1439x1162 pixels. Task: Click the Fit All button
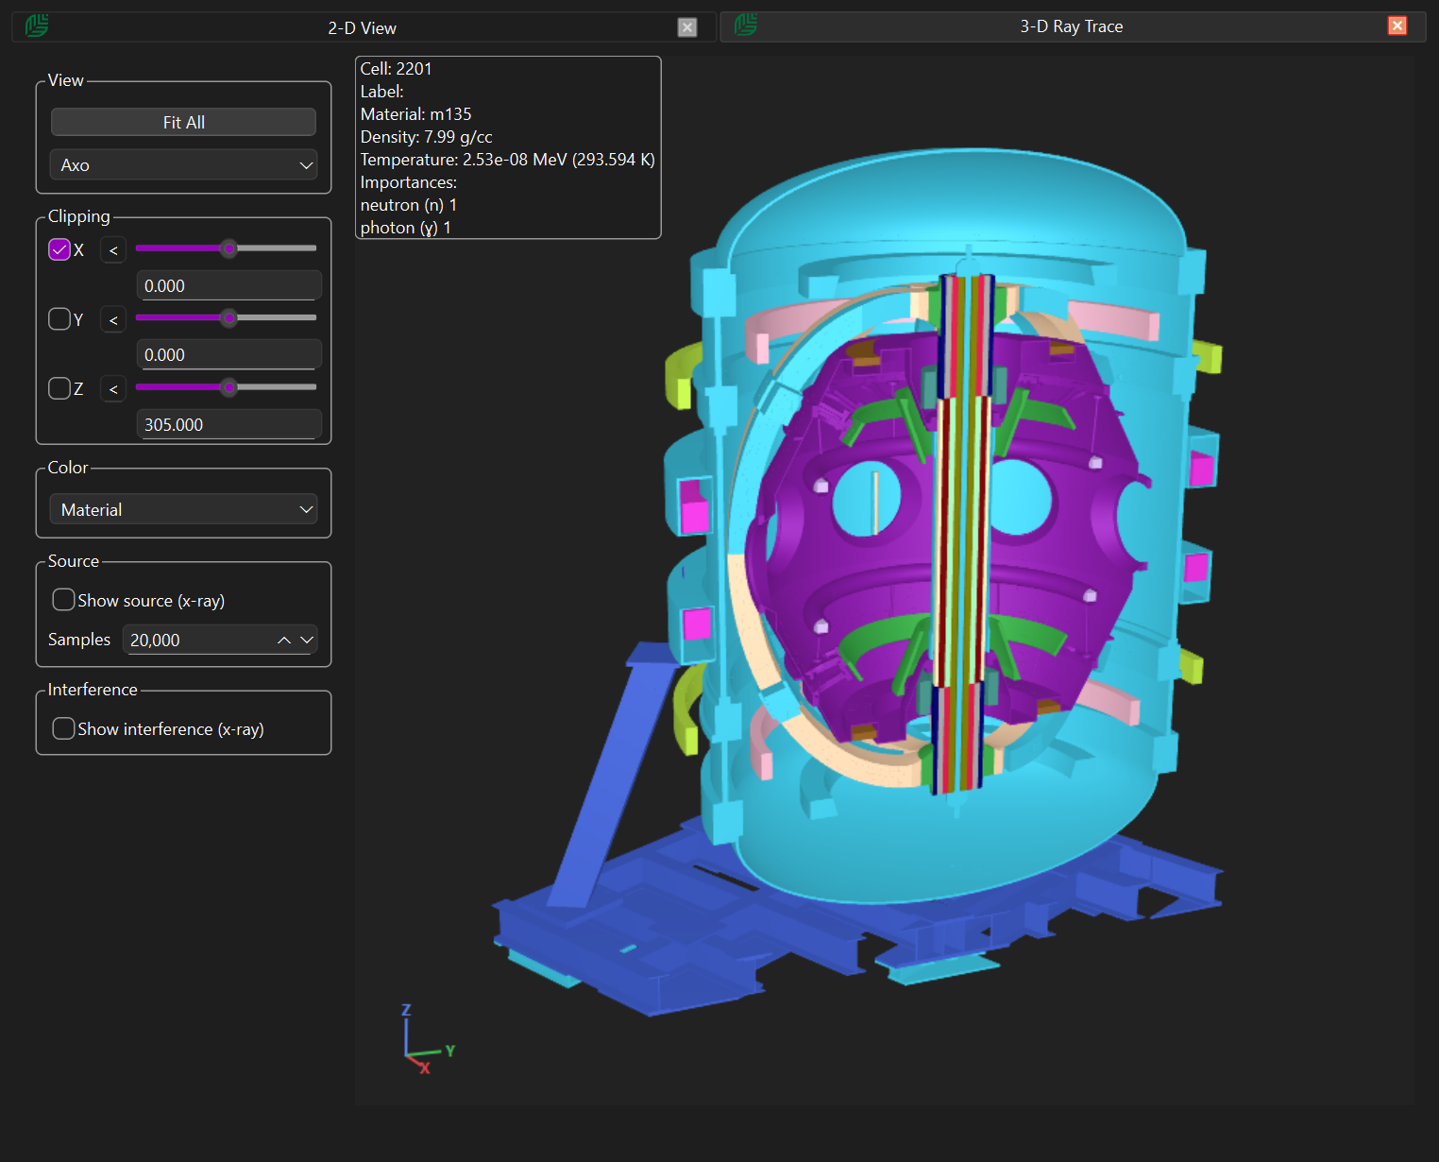point(183,122)
